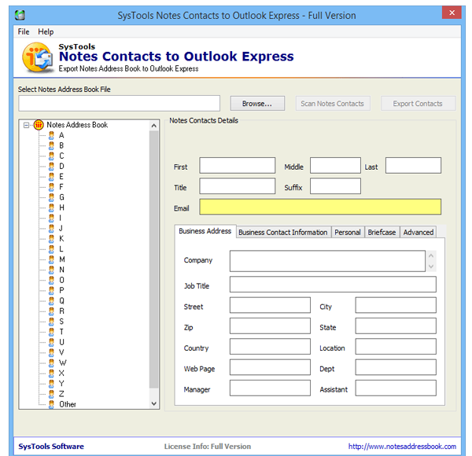The width and height of the screenshot is (472, 456).
Task: Click the SysTools Software status bar text
Action: pyautogui.click(x=51, y=447)
